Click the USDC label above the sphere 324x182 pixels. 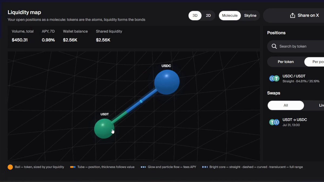[166, 66]
